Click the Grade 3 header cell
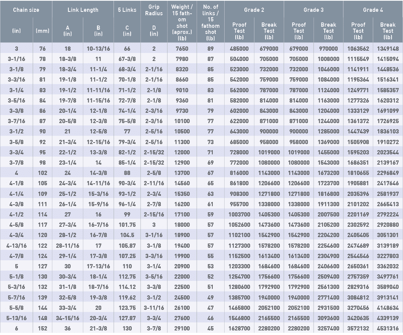The height and width of the screenshot is (335, 403). 313,10
